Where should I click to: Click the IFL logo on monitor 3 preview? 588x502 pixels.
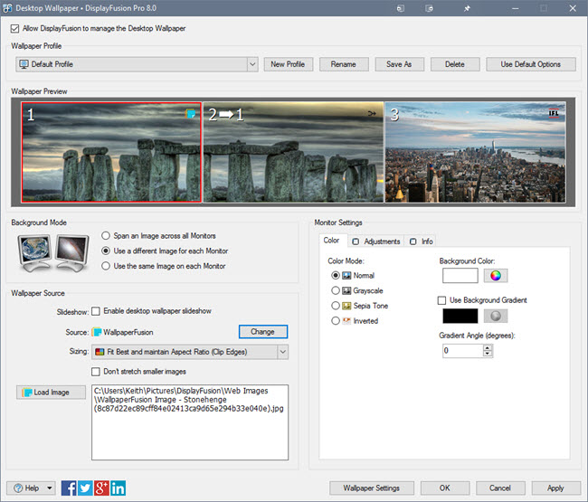[x=554, y=113]
